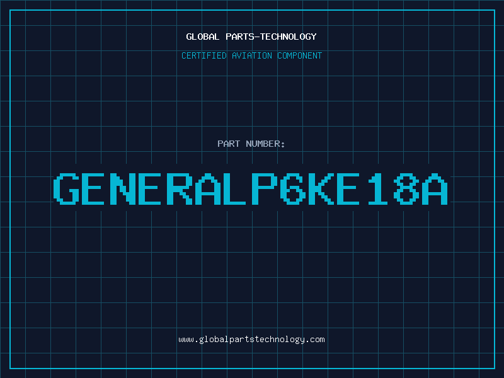The height and width of the screenshot is (378, 504).
Task: Click the letter R in the part number
Action: [180, 189]
